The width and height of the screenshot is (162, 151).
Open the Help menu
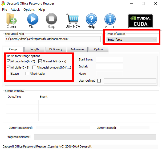[42, 10]
